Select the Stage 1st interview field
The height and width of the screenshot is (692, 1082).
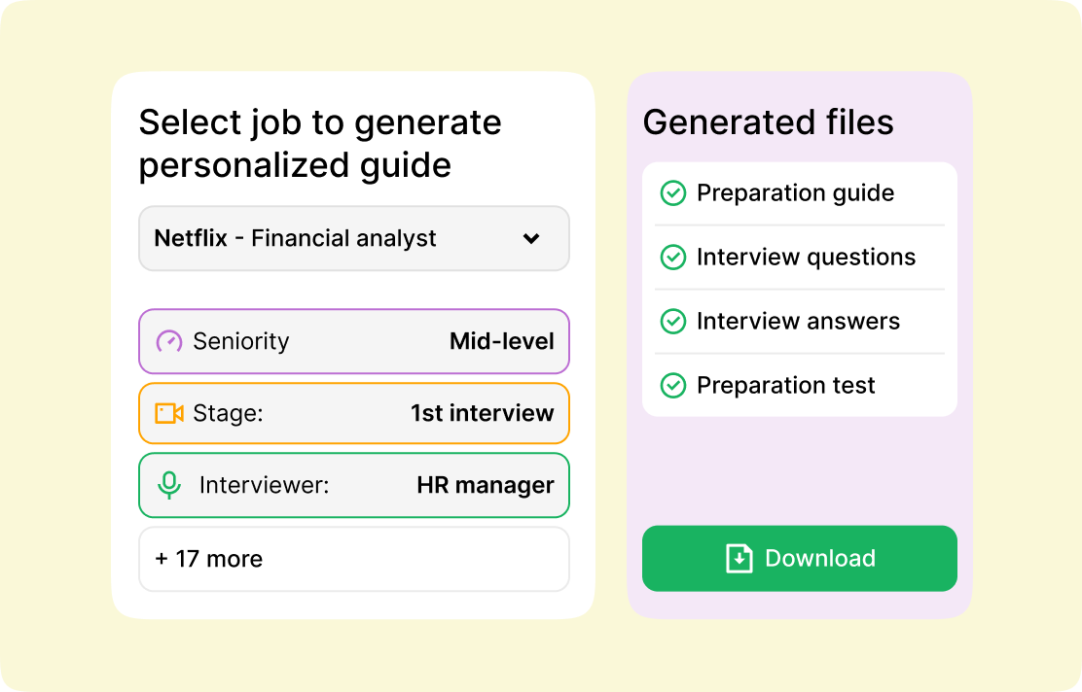tap(354, 413)
